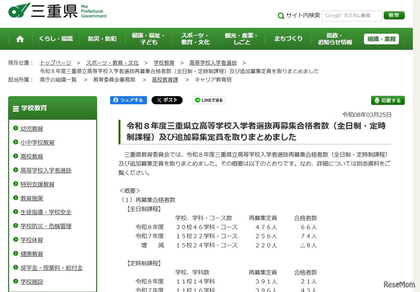Send the page with the LINEで送る button
420x292 pixels.
(x=209, y=100)
